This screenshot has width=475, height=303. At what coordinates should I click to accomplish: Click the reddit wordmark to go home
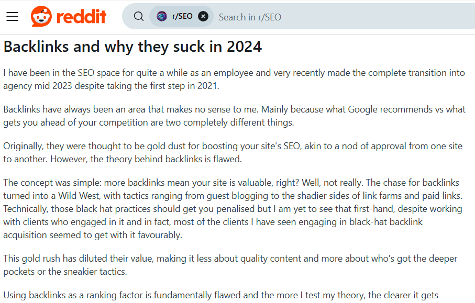pos(81,16)
